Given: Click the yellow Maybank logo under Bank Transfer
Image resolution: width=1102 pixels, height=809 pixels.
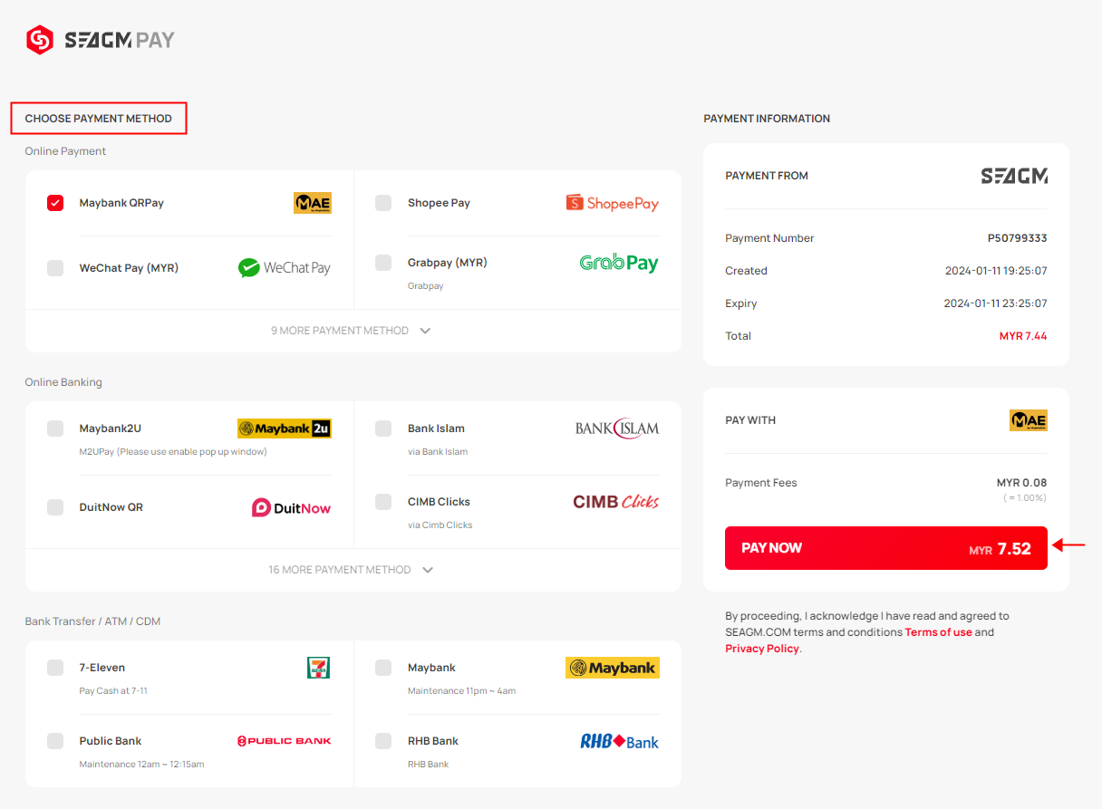Looking at the screenshot, I should (613, 668).
